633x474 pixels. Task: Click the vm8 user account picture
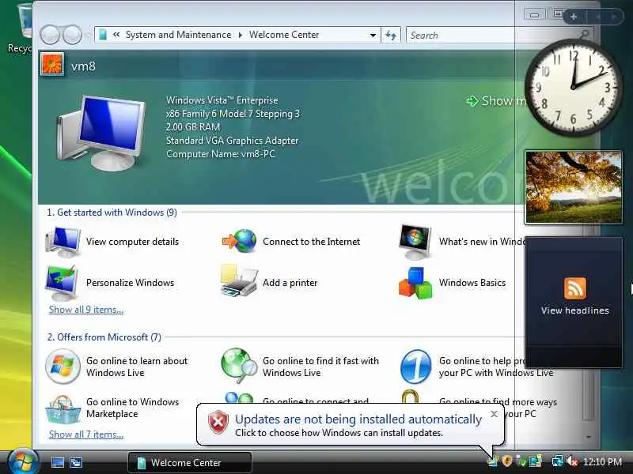(51, 64)
